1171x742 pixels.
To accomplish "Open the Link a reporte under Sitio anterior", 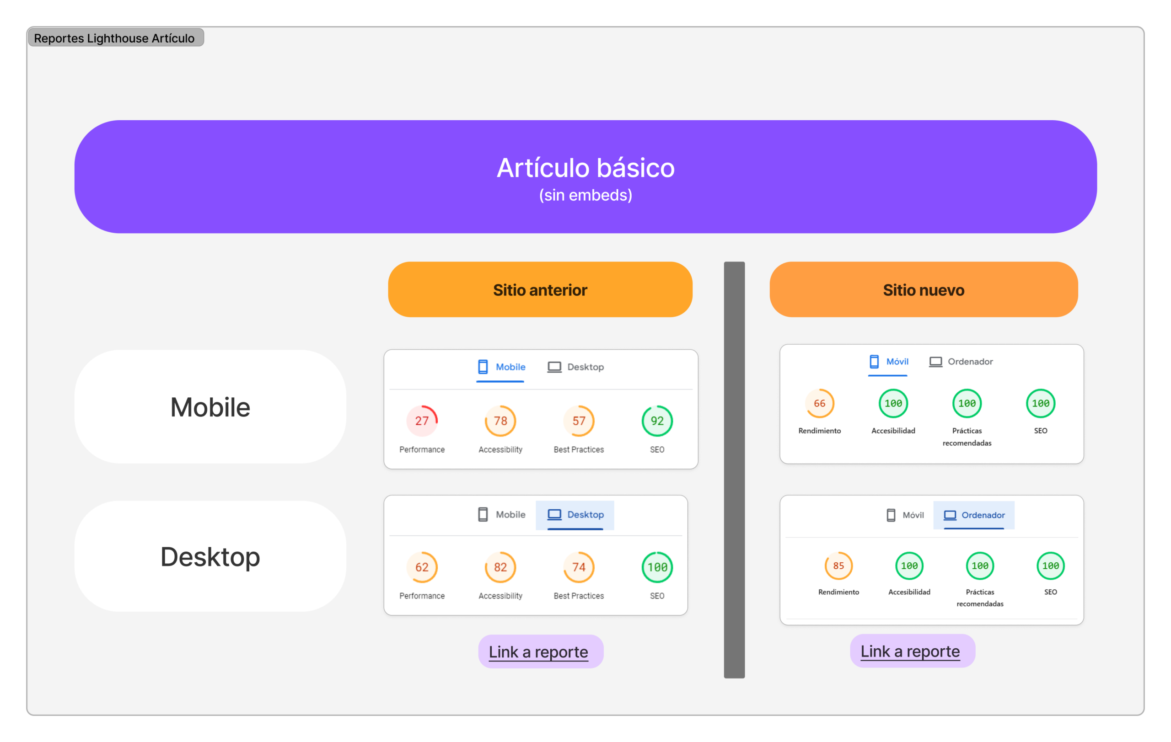I will click(538, 651).
